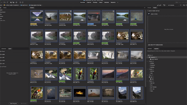Select the Viking boat thumbnail

tap(51, 17)
